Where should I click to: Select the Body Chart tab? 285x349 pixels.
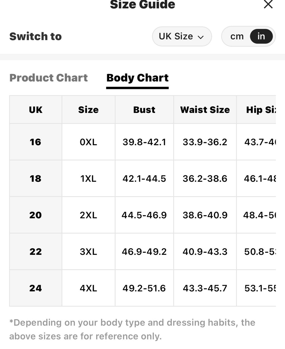click(137, 78)
